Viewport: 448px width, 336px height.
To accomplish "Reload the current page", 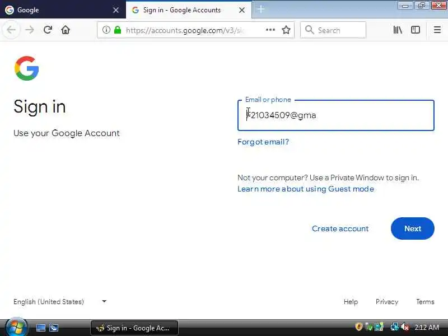I will (x=48, y=30).
